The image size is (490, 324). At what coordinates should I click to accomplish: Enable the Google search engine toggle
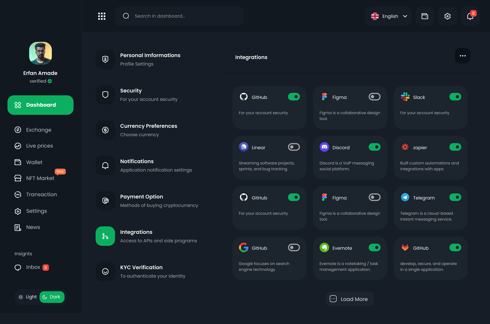coord(294,248)
